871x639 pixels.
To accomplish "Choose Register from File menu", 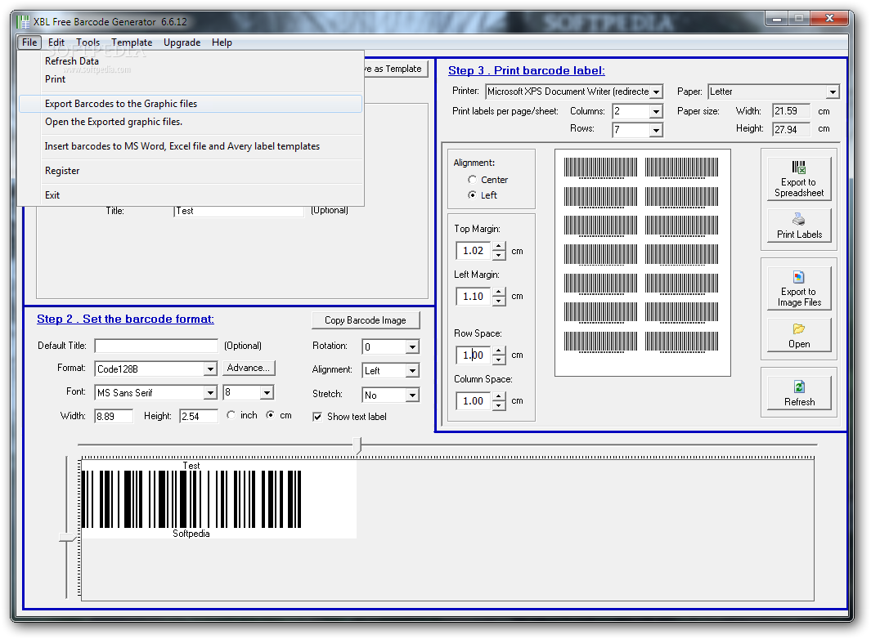I will coord(191,171).
